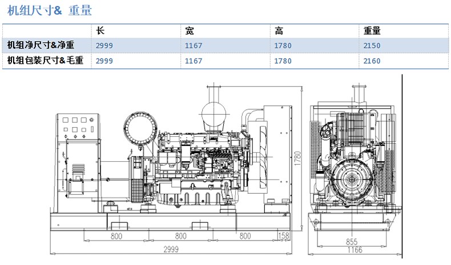Click the 高 column header

coord(279,31)
